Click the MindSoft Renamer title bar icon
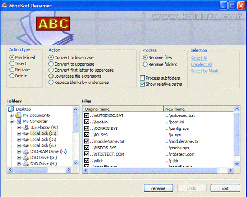 tap(4, 6)
